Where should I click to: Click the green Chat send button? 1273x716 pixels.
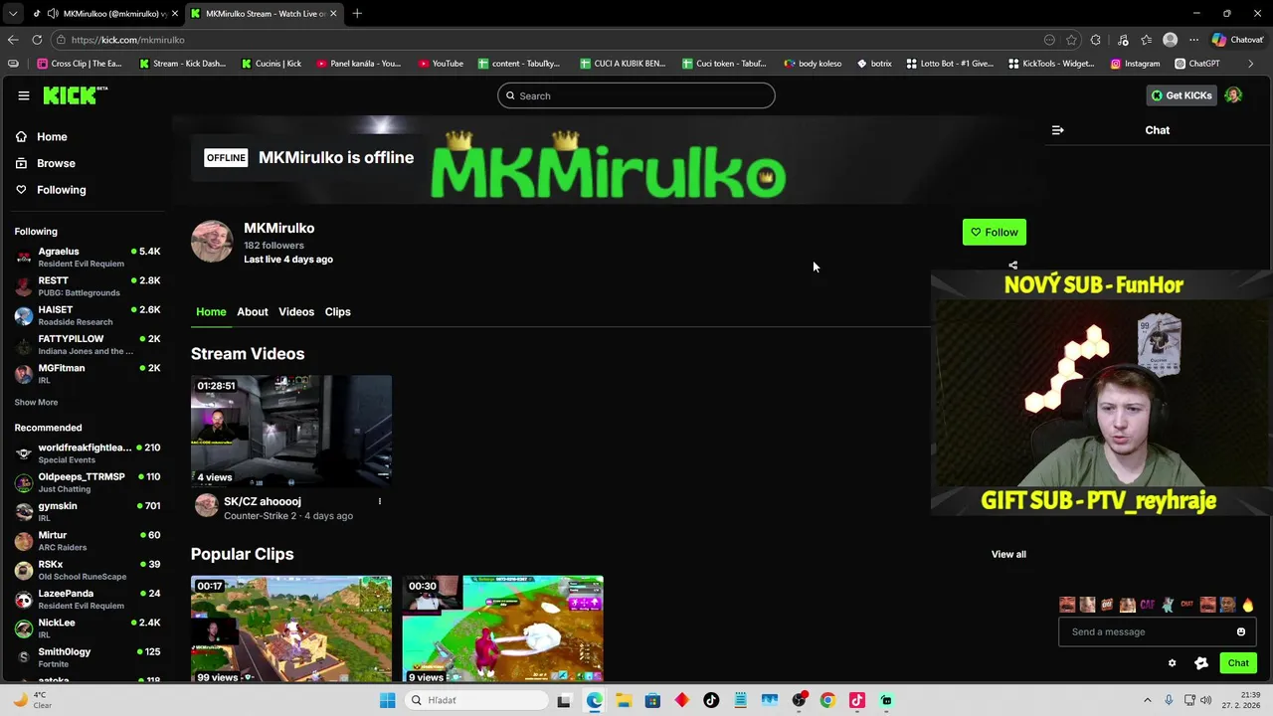1238,663
